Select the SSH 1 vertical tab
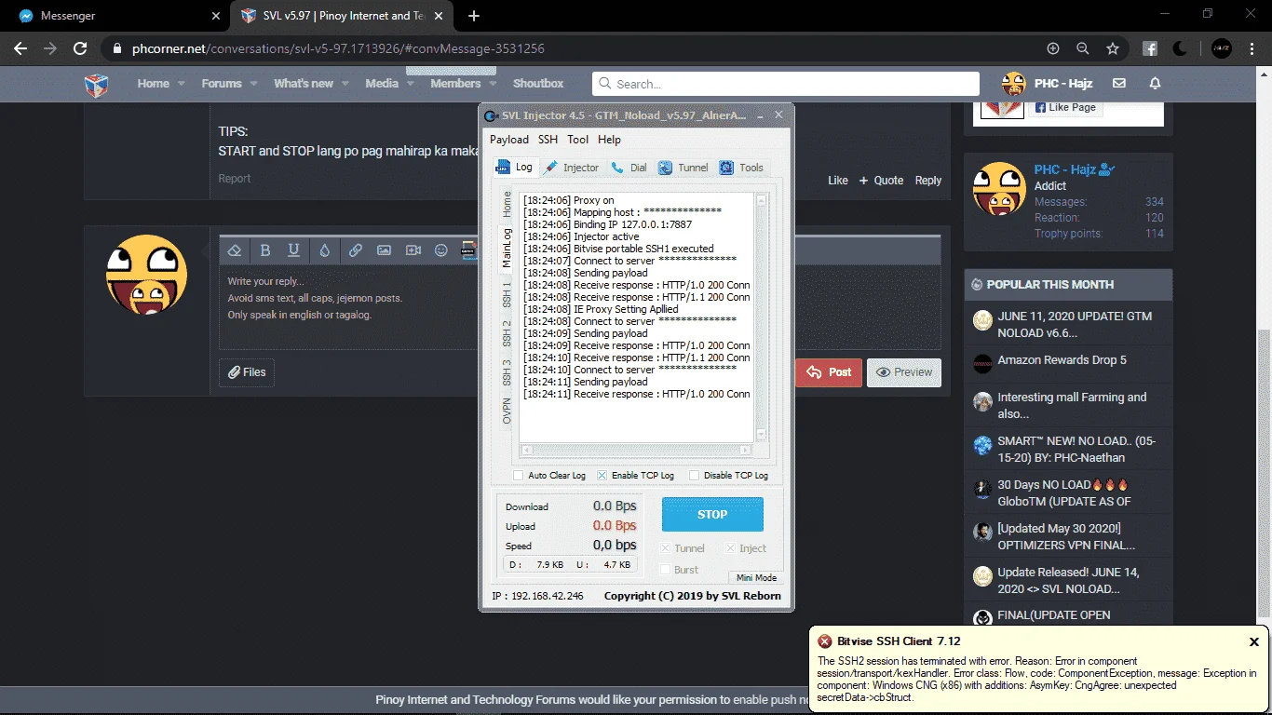Screen dimensions: 1272x715 pyautogui.click(x=507, y=294)
